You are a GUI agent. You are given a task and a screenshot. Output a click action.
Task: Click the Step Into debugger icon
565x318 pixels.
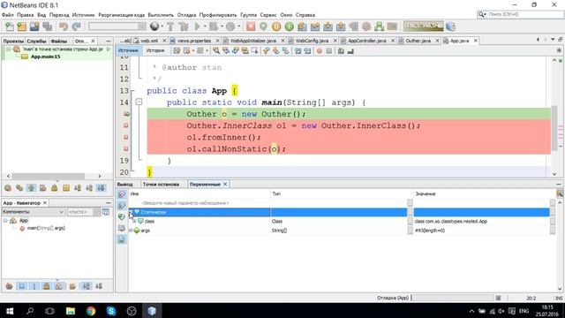click(x=328, y=26)
